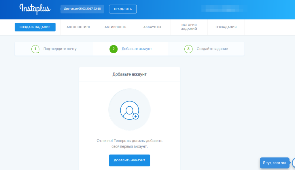Click the Подтвердите почту step label
The image size is (295, 170).
[x=60, y=49]
